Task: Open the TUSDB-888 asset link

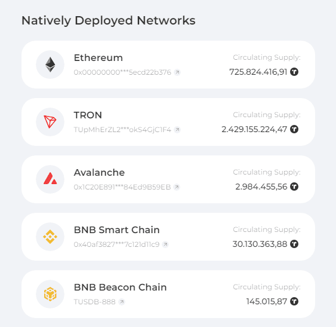Action: [x=95, y=302]
